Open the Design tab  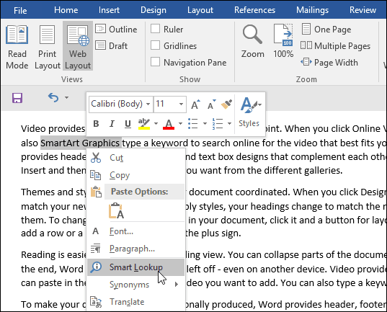154,10
